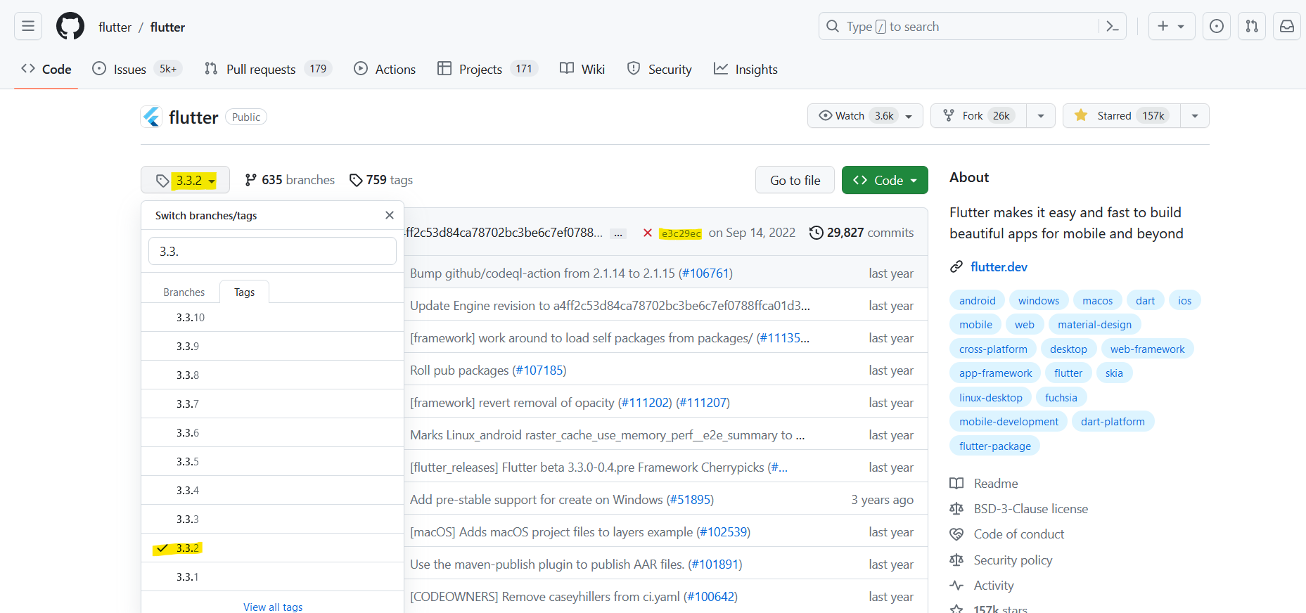This screenshot has width=1306, height=613.
Task: Open the Security tab
Action: (660, 69)
